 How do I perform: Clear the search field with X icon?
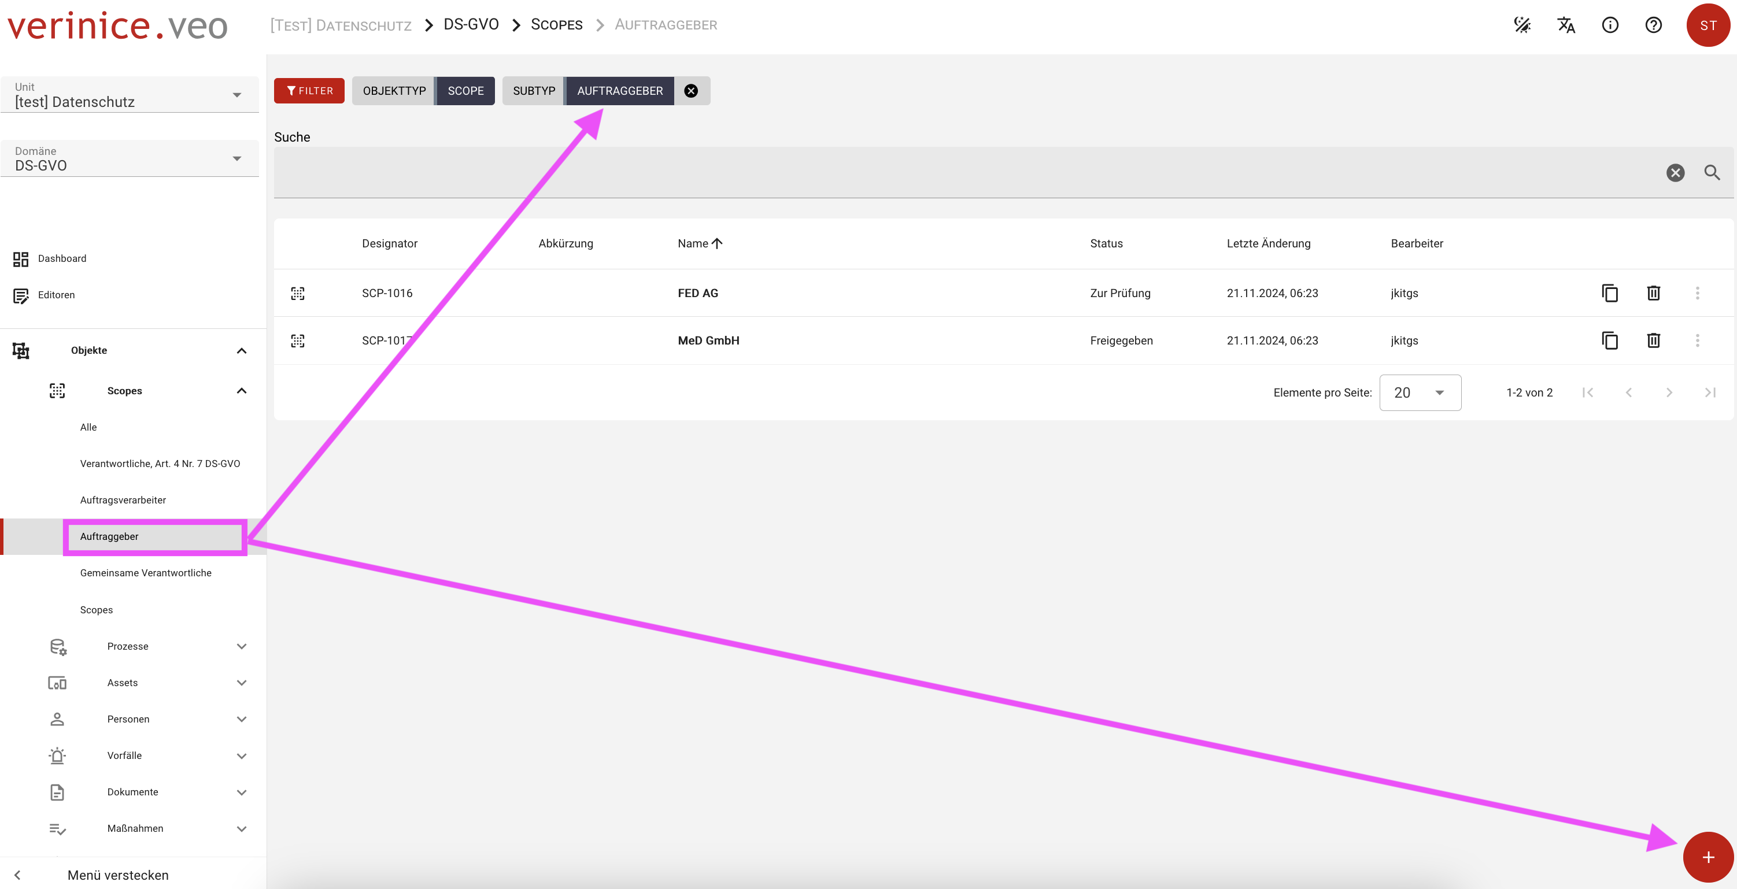[x=1675, y=173]
